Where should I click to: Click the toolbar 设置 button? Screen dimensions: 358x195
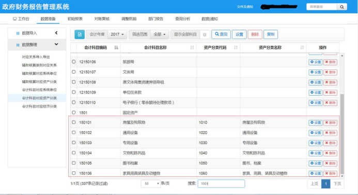pos(239,34)
